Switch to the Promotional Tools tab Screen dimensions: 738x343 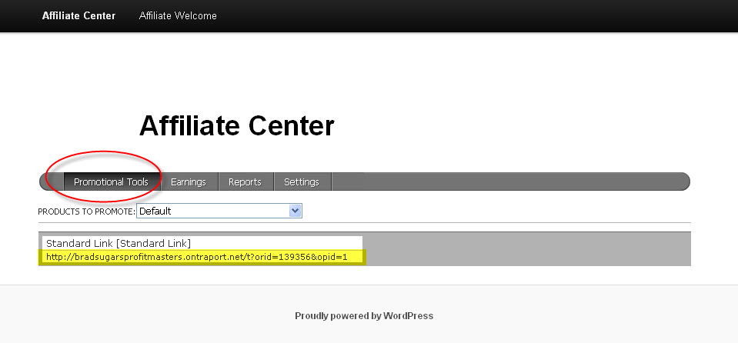111,181
